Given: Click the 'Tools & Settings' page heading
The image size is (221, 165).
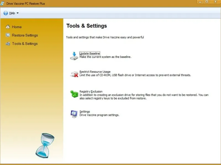Looking at the screenshot, I should pos(87,26).
